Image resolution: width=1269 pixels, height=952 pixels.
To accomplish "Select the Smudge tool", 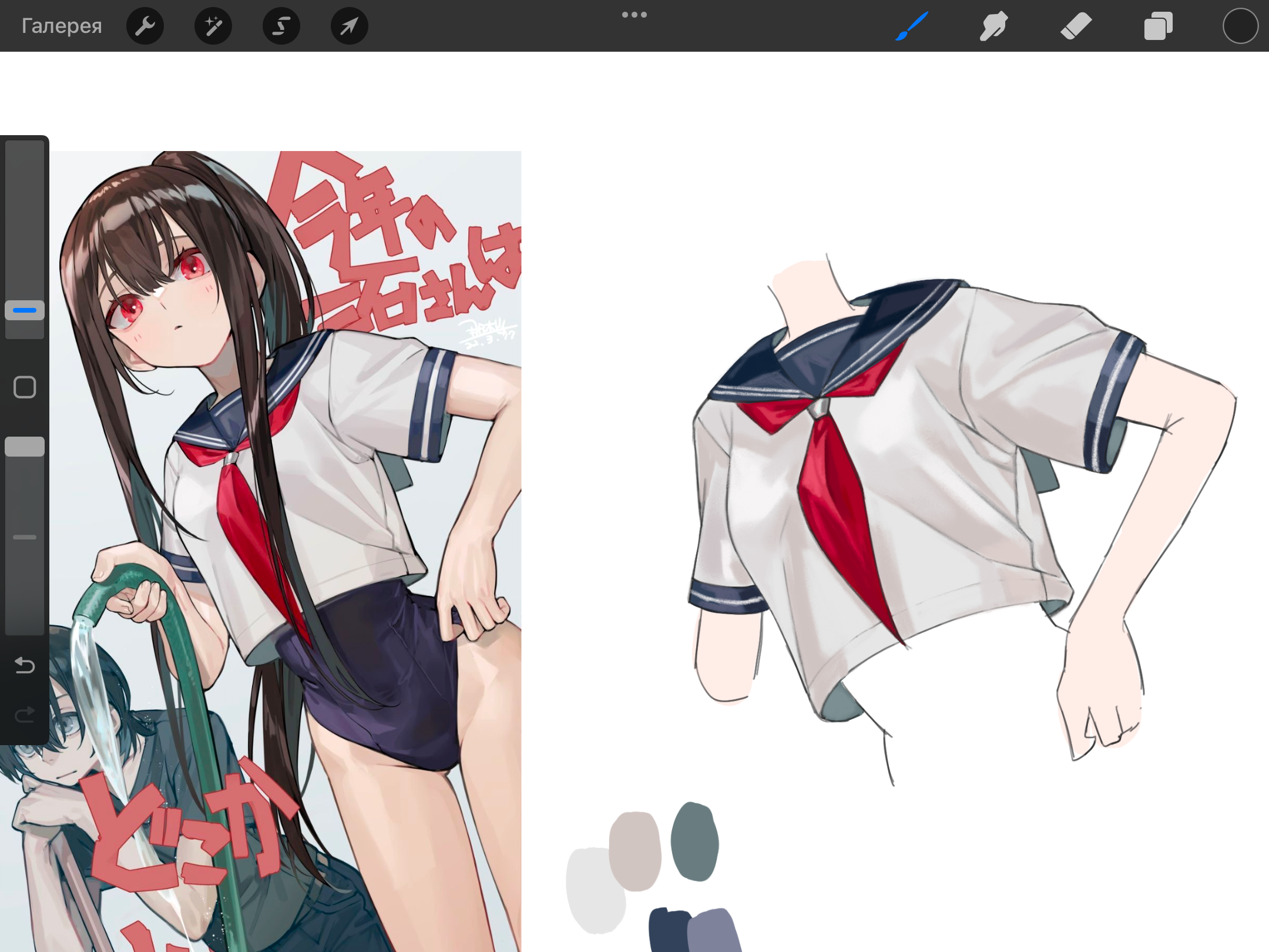I will point(993,26).
